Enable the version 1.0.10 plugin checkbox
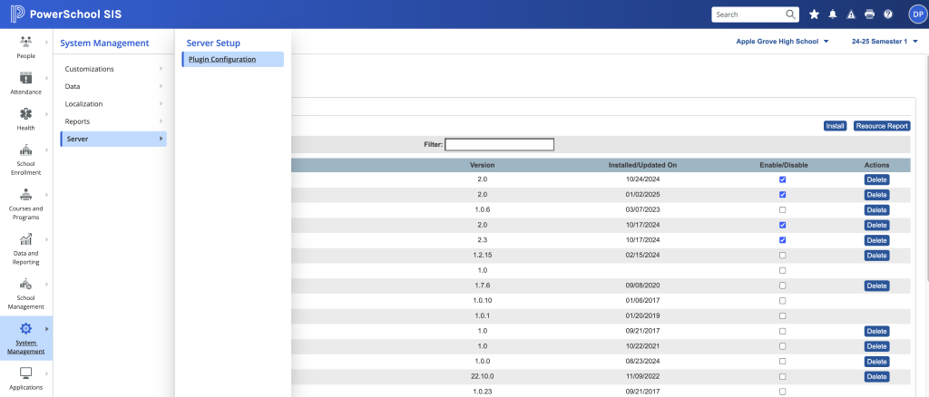The width and height of the screenshot is (929, 397). tap(782, 301)
